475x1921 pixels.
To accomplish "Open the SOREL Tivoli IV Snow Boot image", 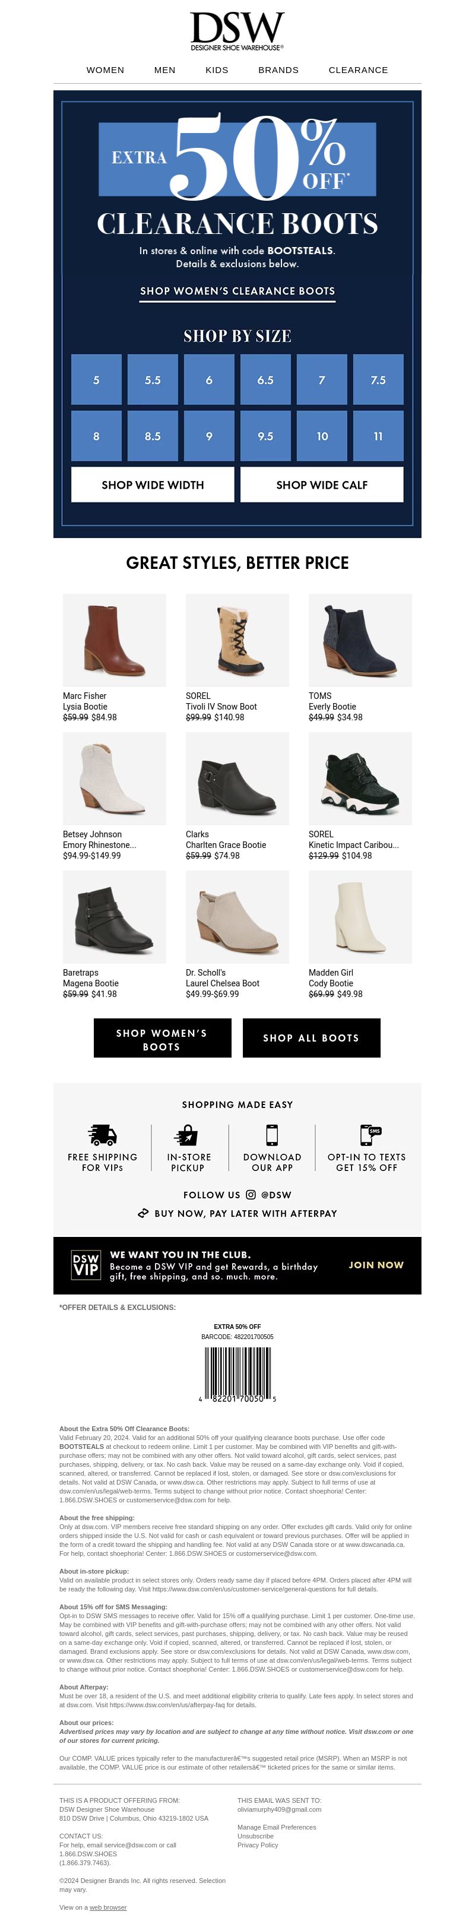I will tap(237, 640).
